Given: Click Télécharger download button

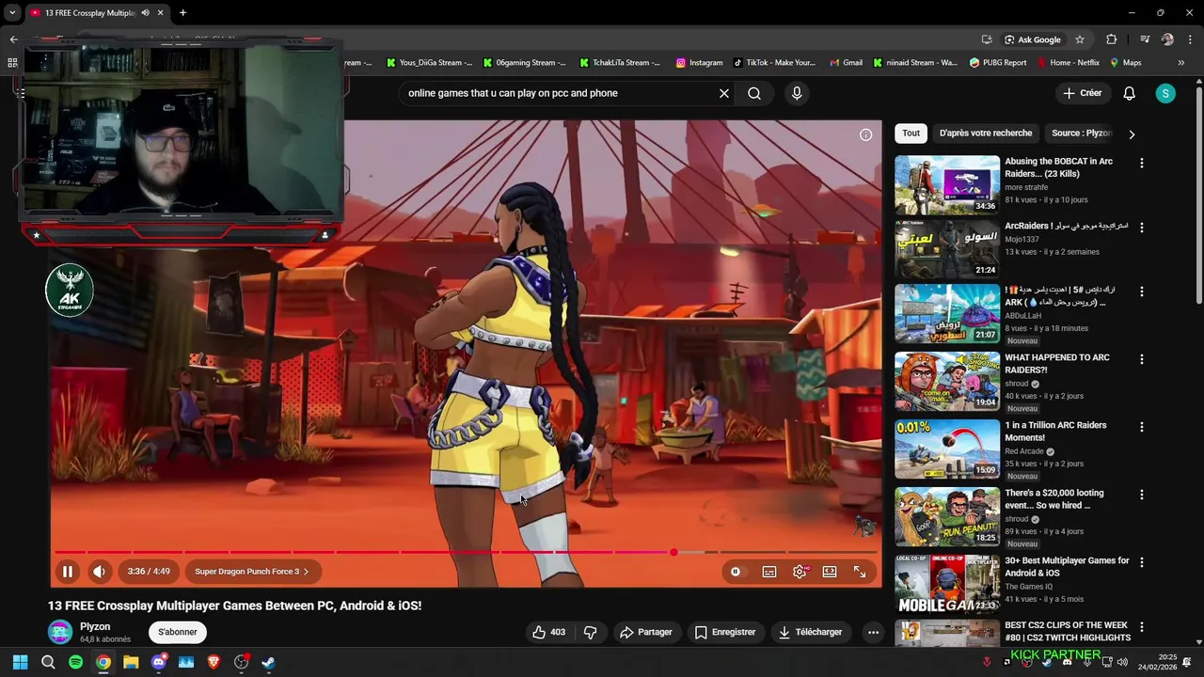Looking at the screenshot, I should point(810,632).
